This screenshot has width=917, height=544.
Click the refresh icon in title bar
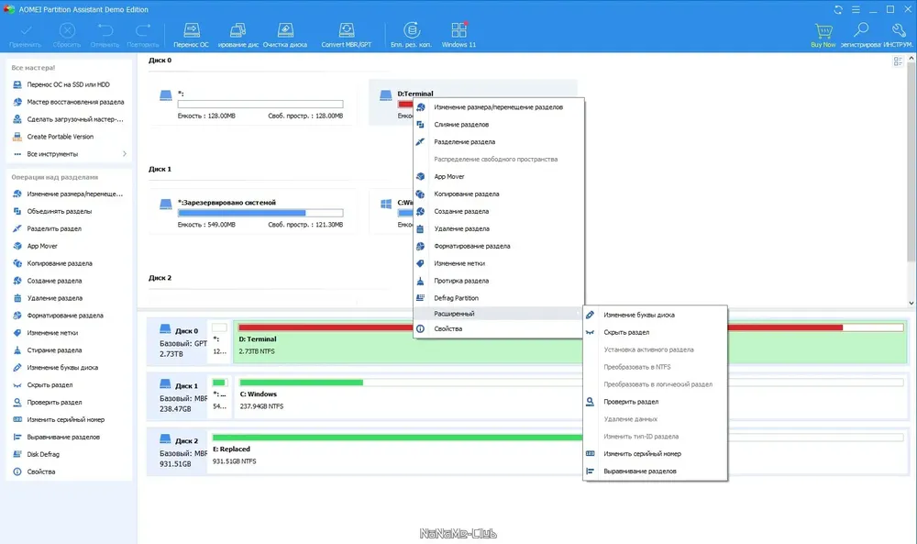[x=838, y=9]
